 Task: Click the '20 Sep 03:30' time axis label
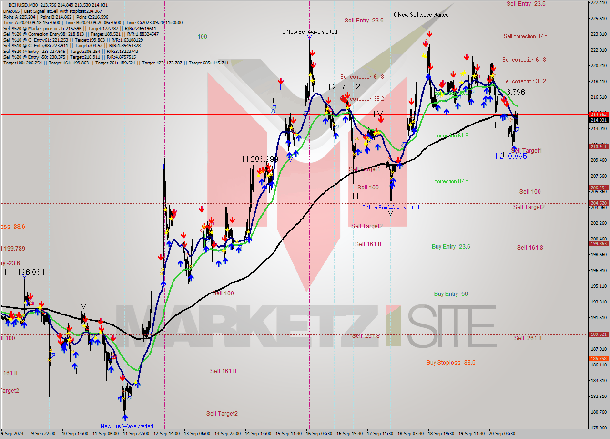tap(503, 434)
